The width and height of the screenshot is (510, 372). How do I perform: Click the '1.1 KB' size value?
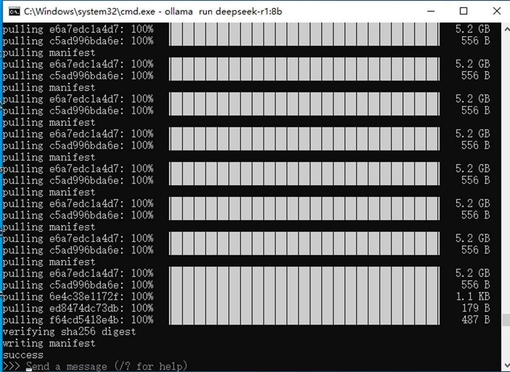point(473,297)
